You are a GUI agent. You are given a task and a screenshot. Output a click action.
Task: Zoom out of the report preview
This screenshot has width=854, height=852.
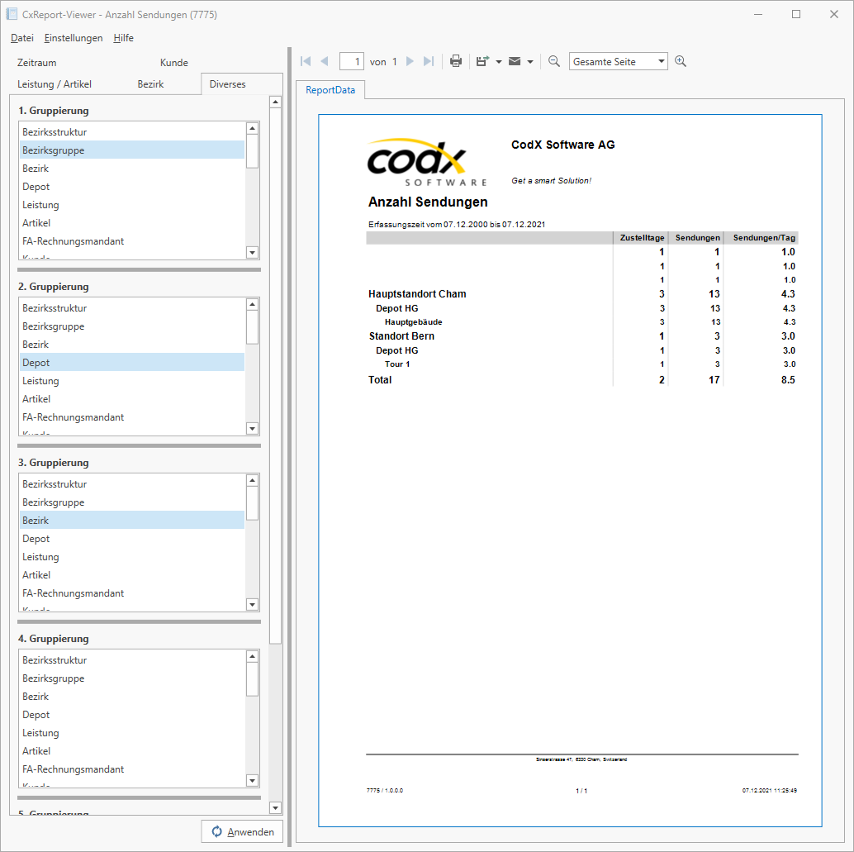click(x=554, y=60)
